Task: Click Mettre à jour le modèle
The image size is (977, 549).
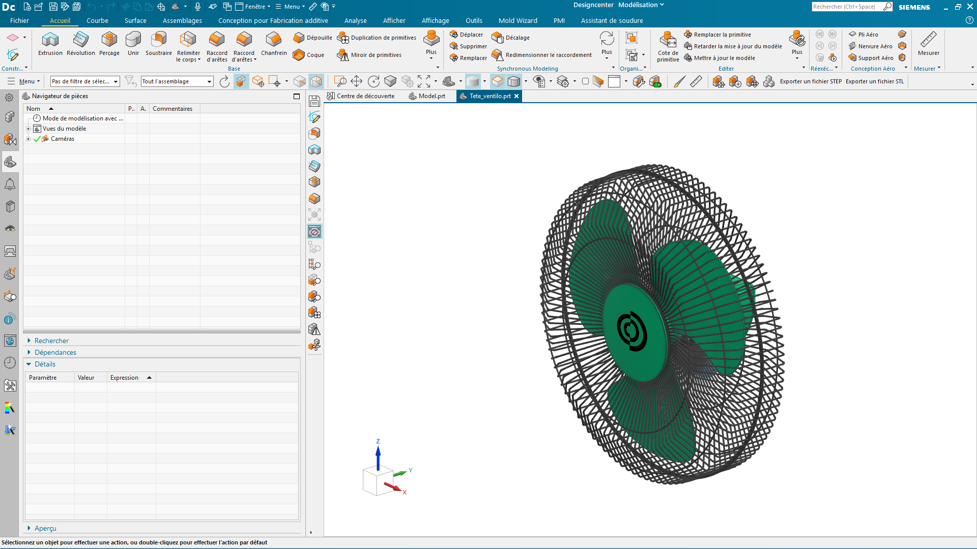Action: click(720, 58)
